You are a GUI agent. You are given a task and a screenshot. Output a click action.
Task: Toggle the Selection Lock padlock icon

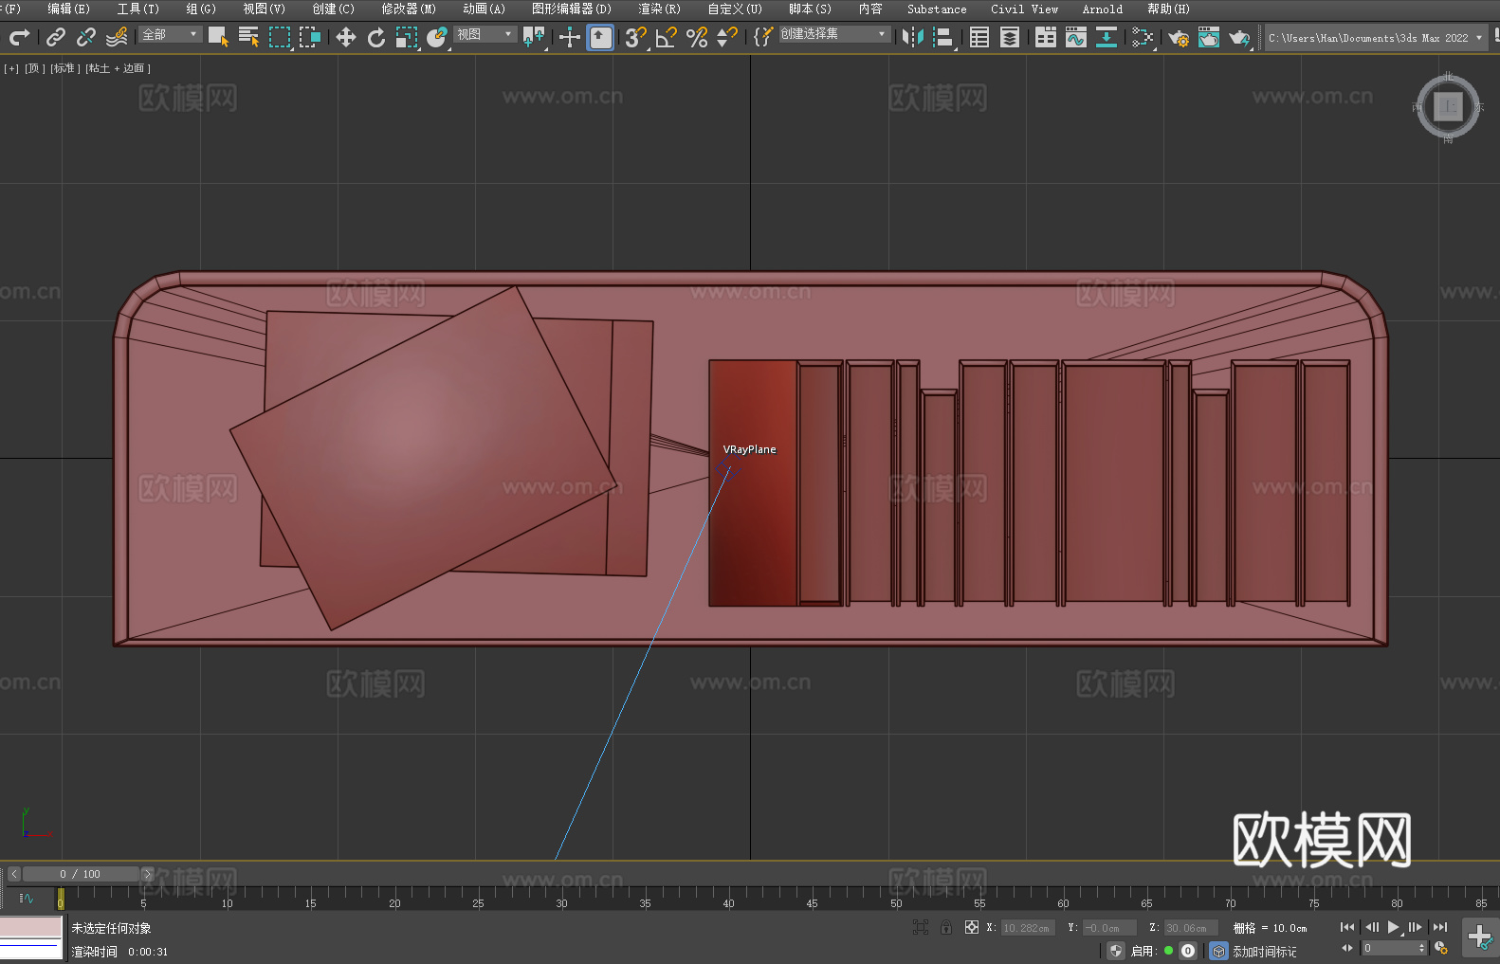(946, 927)
